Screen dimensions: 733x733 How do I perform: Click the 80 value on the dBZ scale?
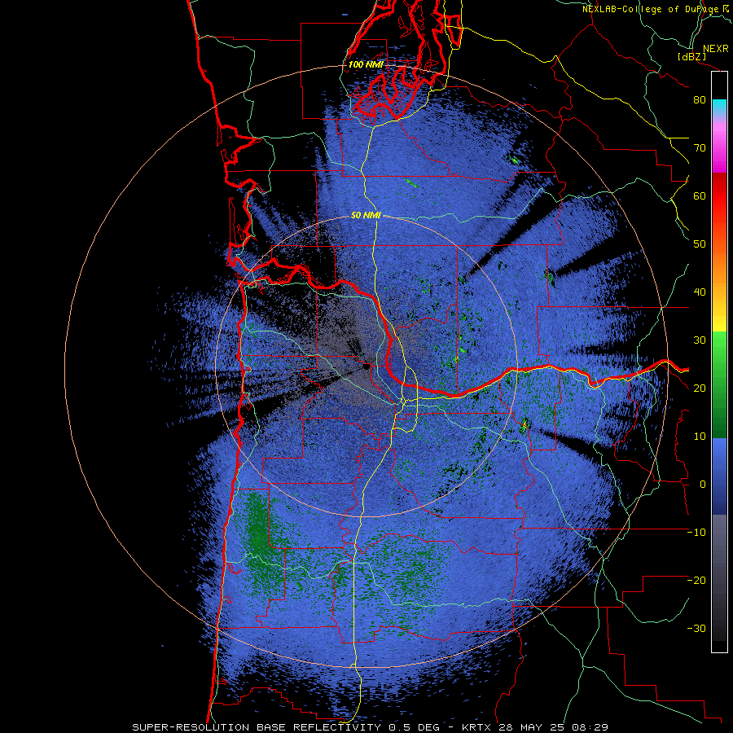(700, 100)
